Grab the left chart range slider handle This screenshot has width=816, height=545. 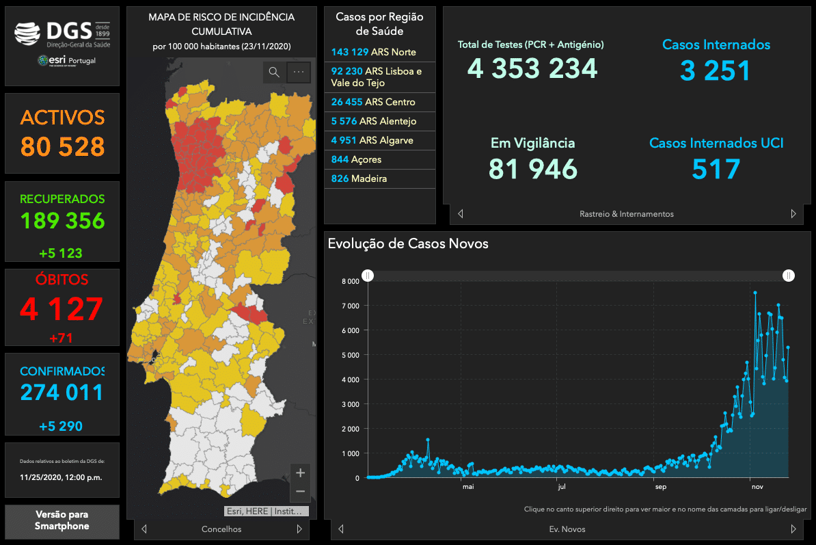point(368,276)
